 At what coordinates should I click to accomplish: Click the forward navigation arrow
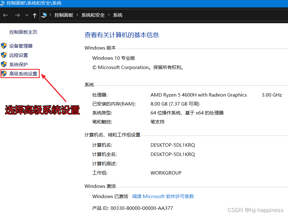[x=17, y=15]
